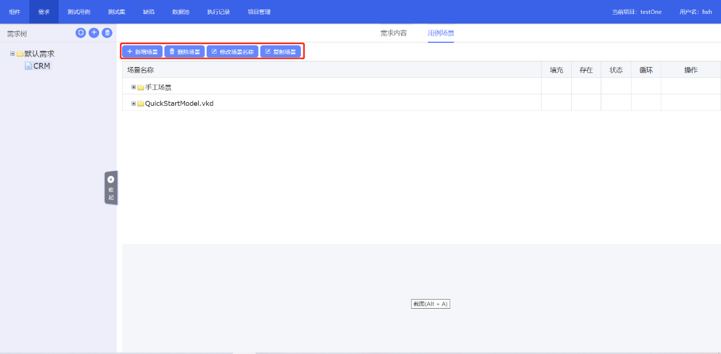
Task: Switch to the 需求内容 tab
Action: (393, 33)
